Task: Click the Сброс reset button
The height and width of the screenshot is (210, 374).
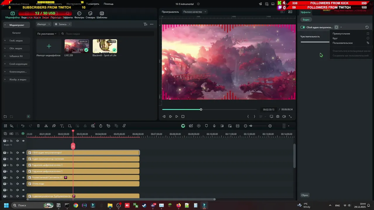Action: click(305, 195)
